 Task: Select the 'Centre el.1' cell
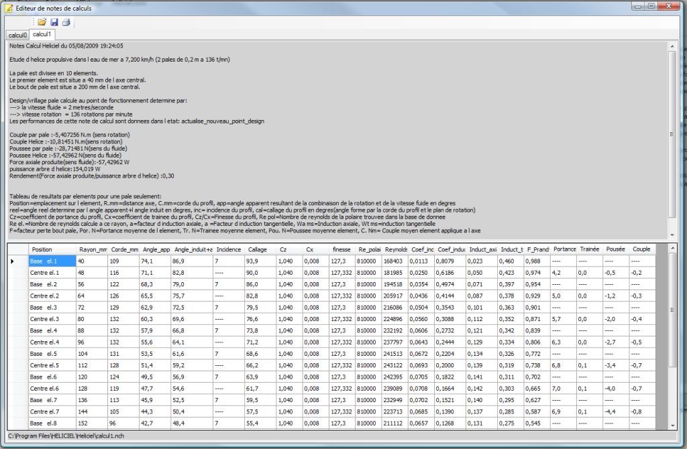coord(52,273)
